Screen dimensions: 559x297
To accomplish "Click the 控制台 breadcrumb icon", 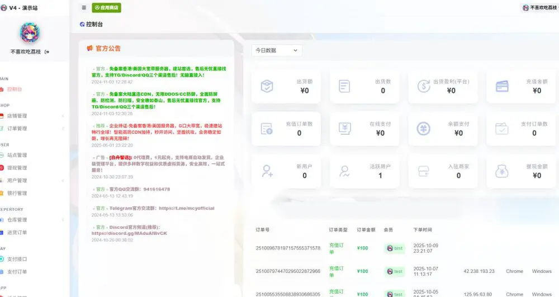I will 82,24.
